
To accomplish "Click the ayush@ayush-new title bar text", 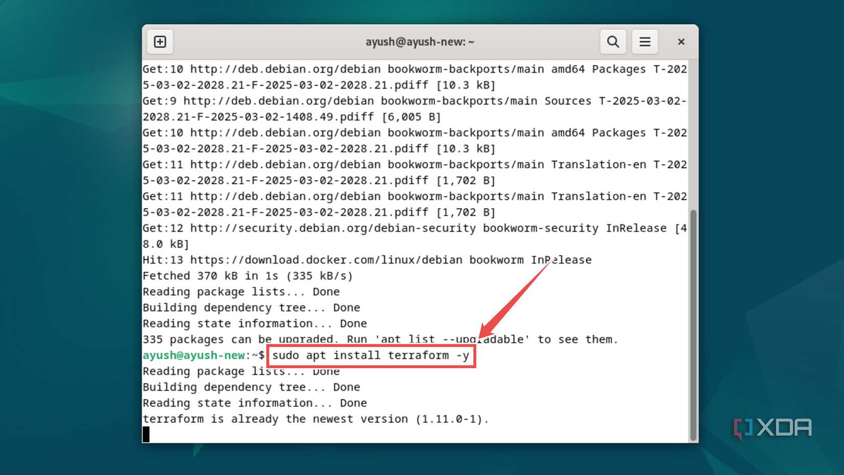I will pos(419,41).
